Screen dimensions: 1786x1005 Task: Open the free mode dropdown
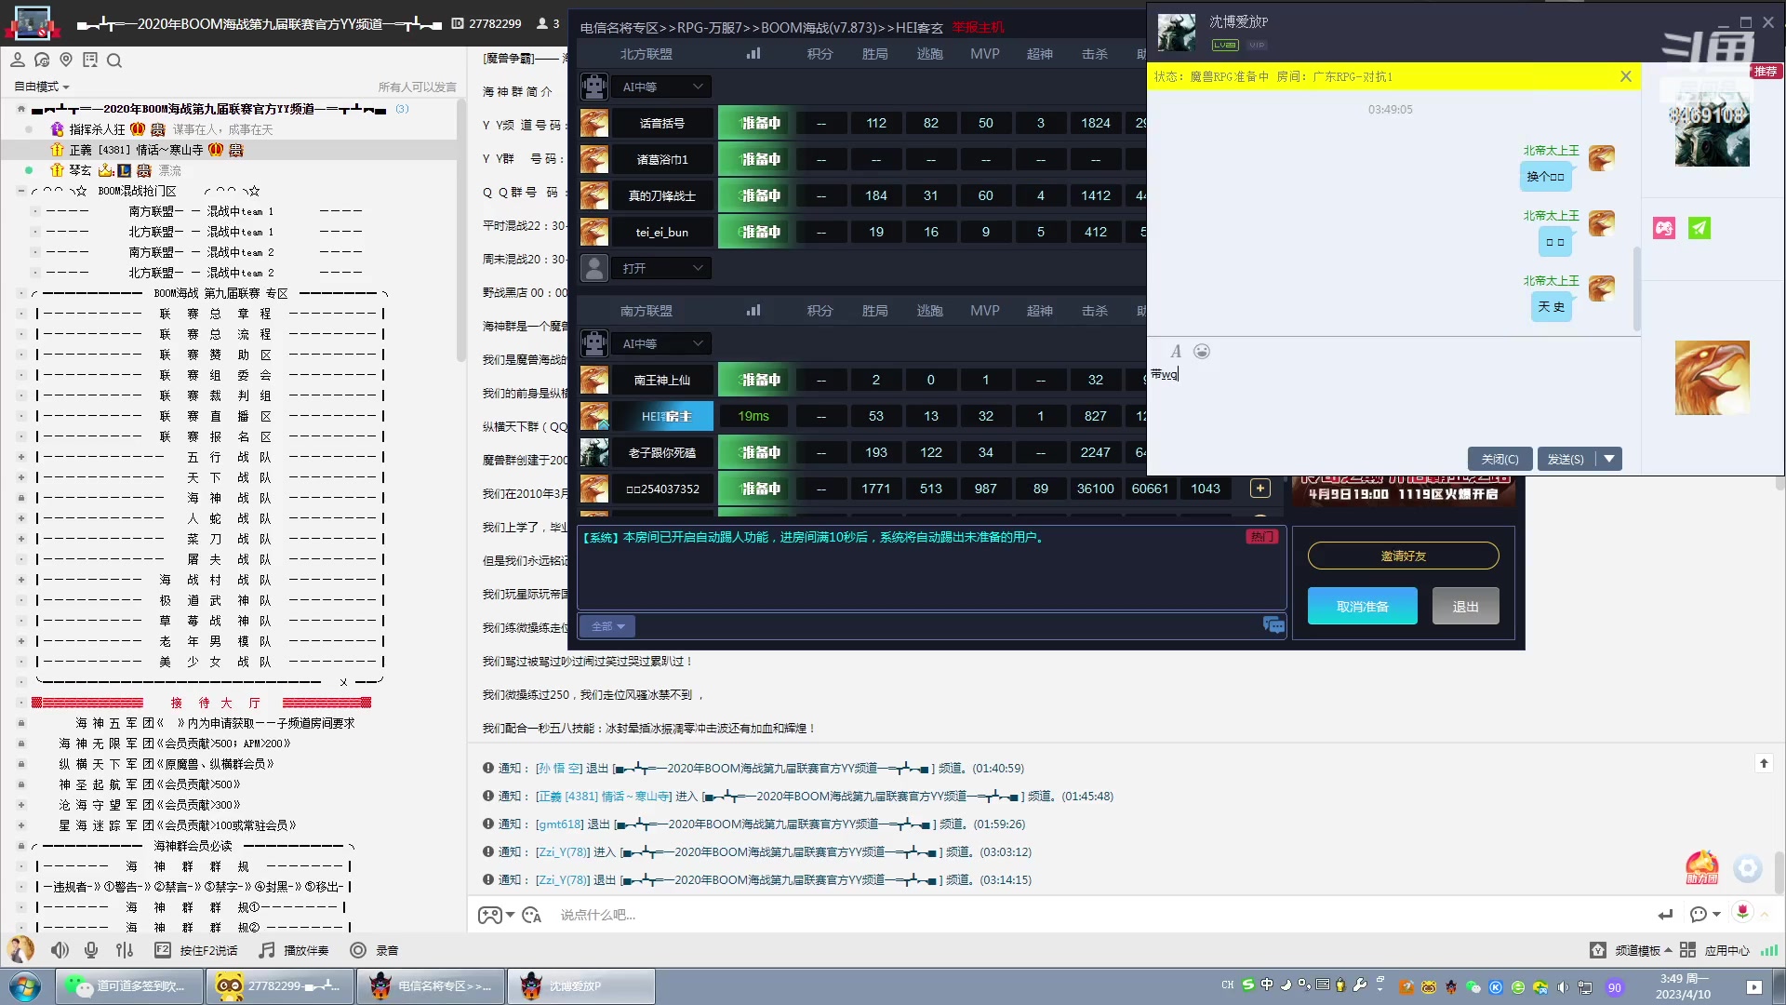pos(42,87)
